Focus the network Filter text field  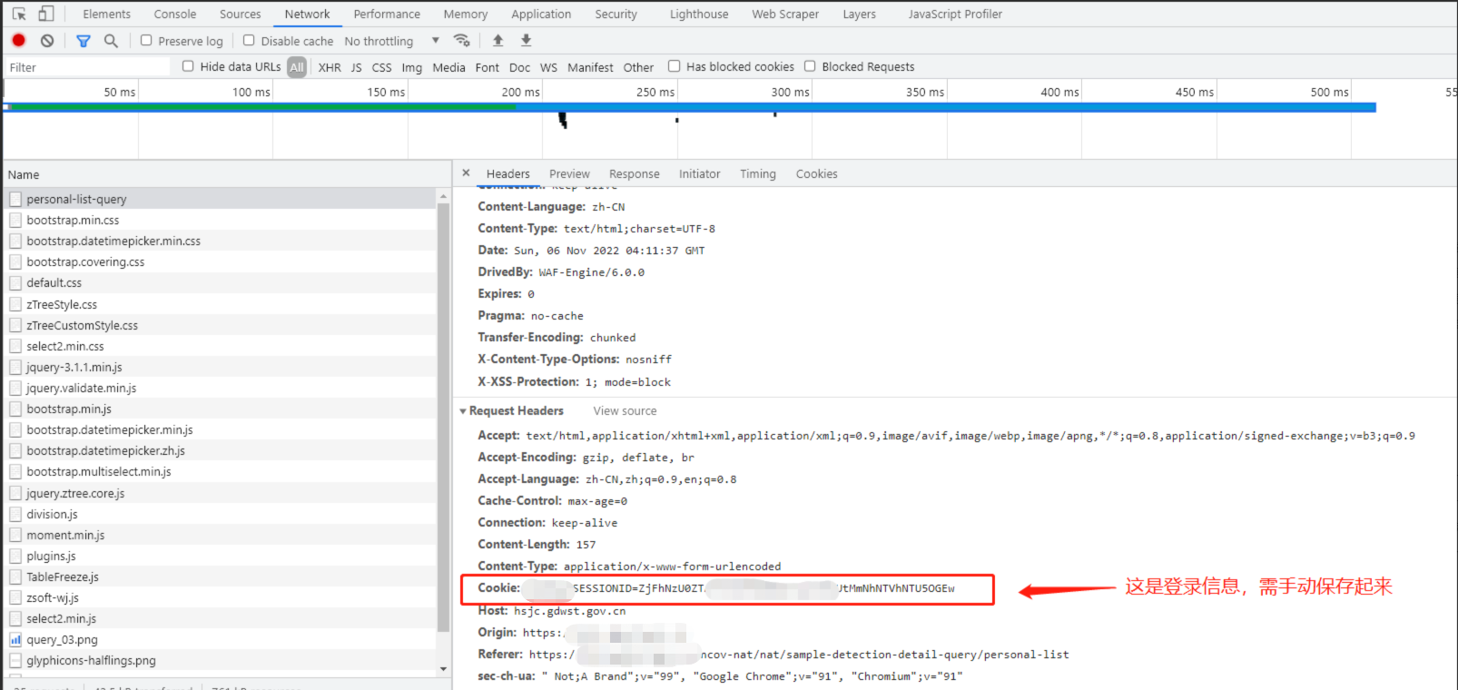point(88,67)
